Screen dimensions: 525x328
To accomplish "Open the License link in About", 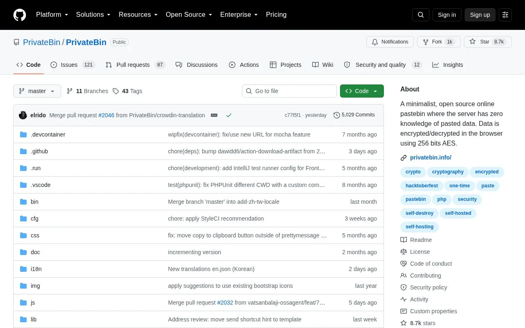I will coord(415,252).
